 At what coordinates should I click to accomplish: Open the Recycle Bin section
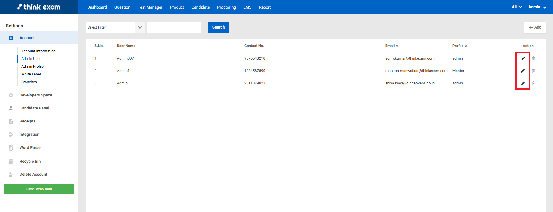click(x=30, y=161)
